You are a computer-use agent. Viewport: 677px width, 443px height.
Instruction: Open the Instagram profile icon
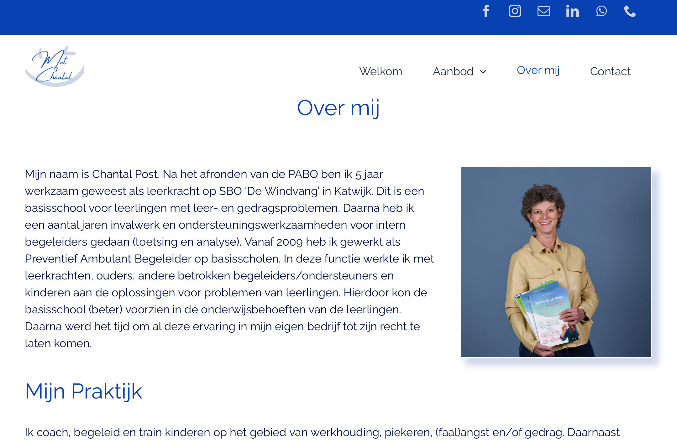pyautogui.click(x=515, y=11)
